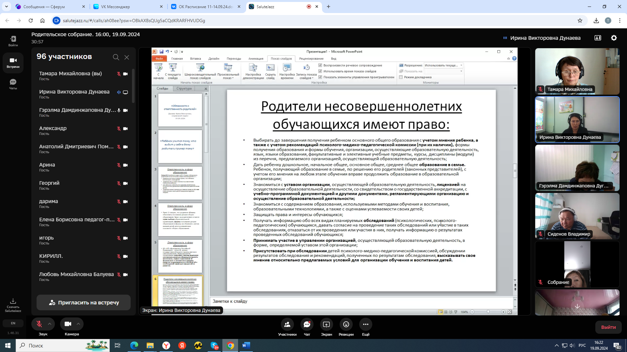This screenshot has height=352, width=627.
Task: Open Windows Start menu
Action: [8, 345]
